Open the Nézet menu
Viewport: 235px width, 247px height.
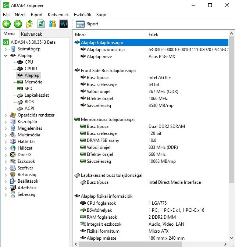pos(20,15)
